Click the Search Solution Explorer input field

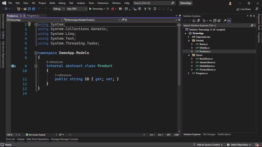tap(217, 25)
